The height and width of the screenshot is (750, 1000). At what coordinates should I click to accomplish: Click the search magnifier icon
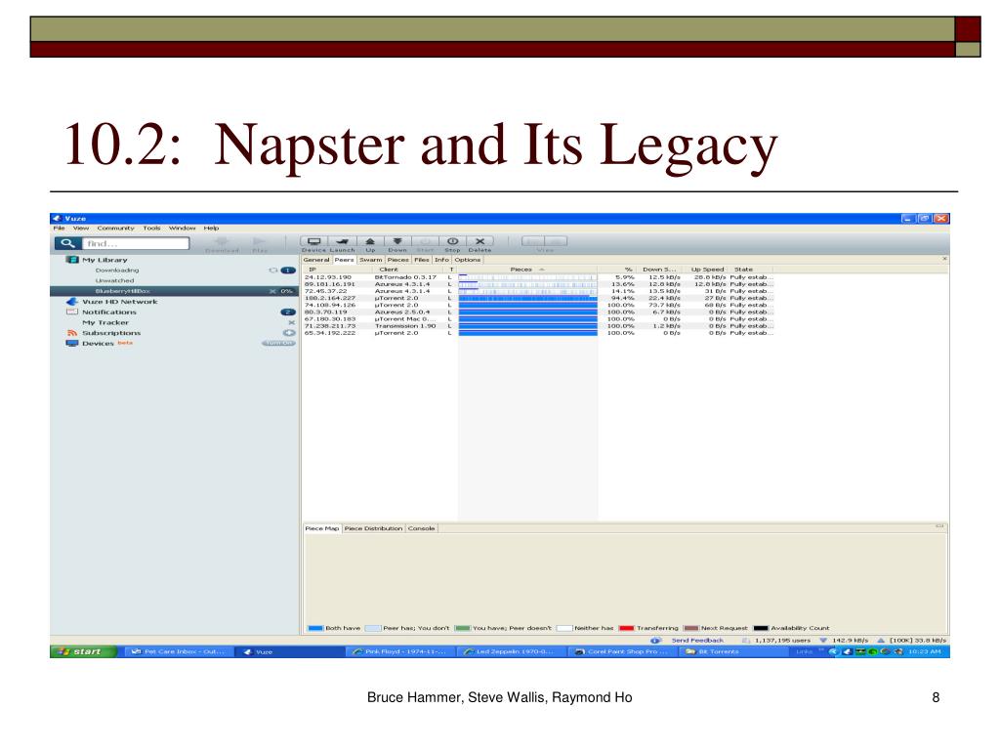click(x=67, y=243)
